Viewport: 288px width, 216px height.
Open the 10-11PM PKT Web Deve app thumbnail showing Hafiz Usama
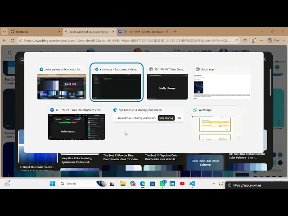167,83
